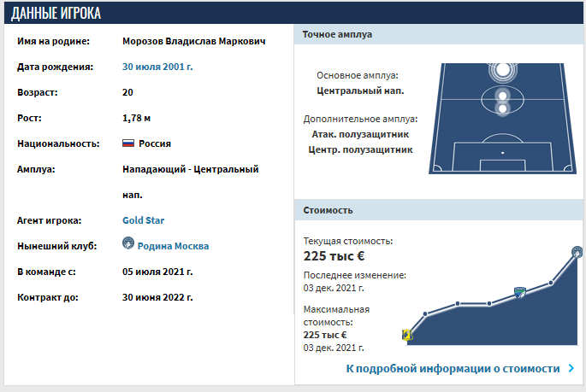The image size is (586, 392).
Task: Click the Родина Москва club crest icon
Action: click(x=128, y=245)
